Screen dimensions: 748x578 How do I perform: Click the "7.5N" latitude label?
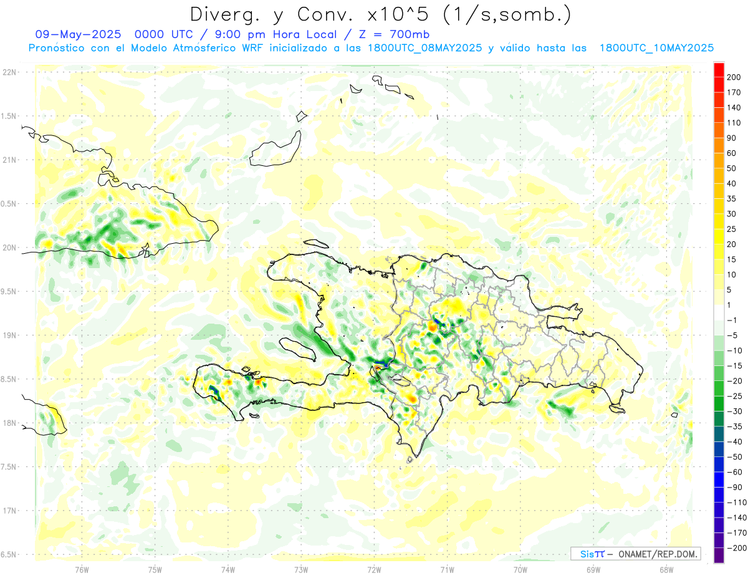coord(9,466)
